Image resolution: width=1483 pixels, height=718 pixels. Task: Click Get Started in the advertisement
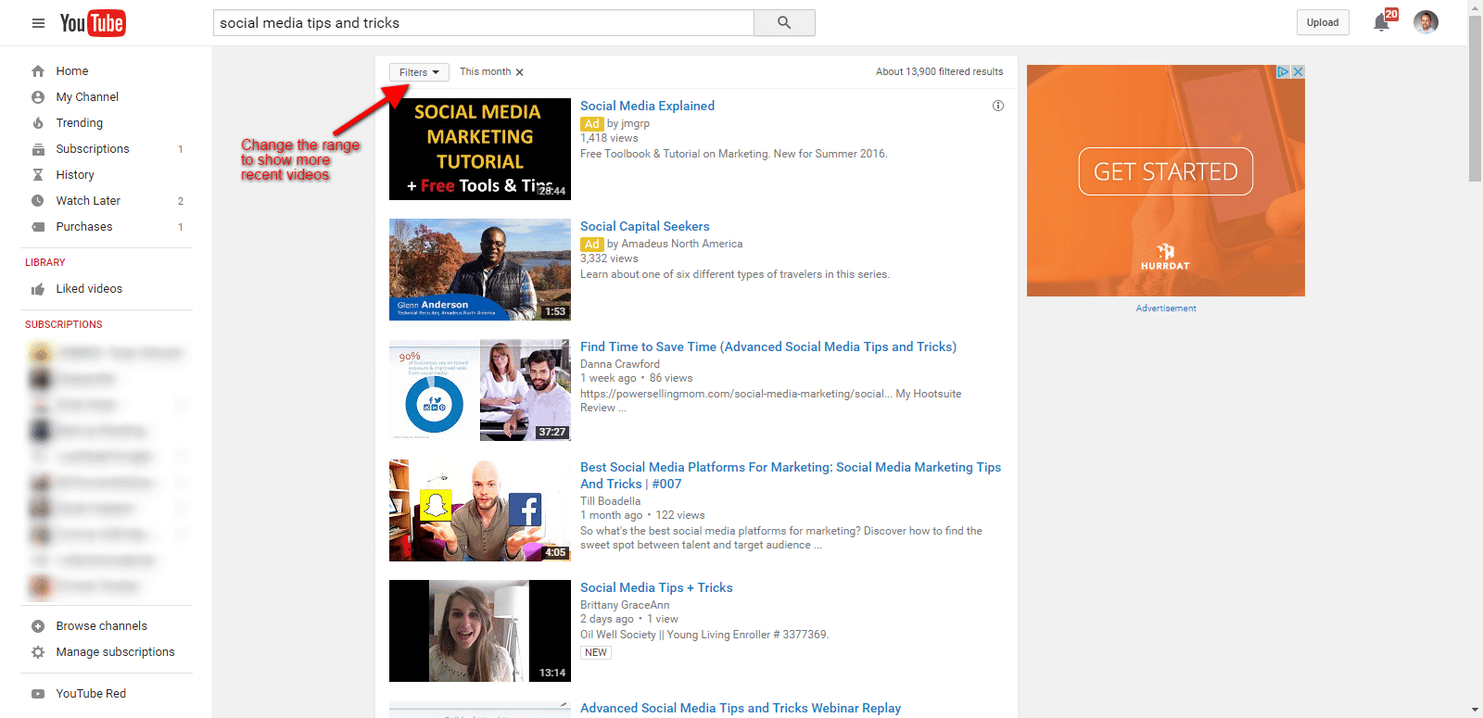tap(1166, 171)
